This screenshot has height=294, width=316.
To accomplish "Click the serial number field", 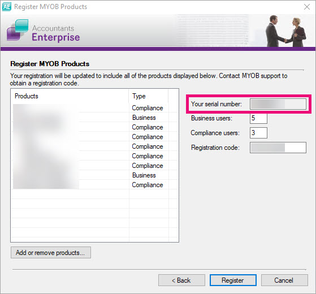I will [x=278, y=104].
